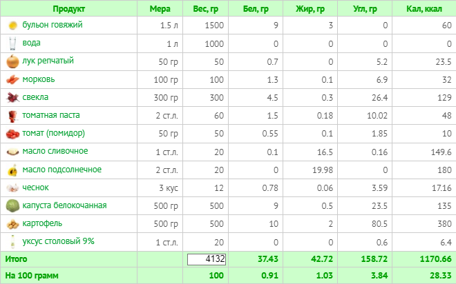Click the beetroot icon
456x284 pixels.
(12, 97)
